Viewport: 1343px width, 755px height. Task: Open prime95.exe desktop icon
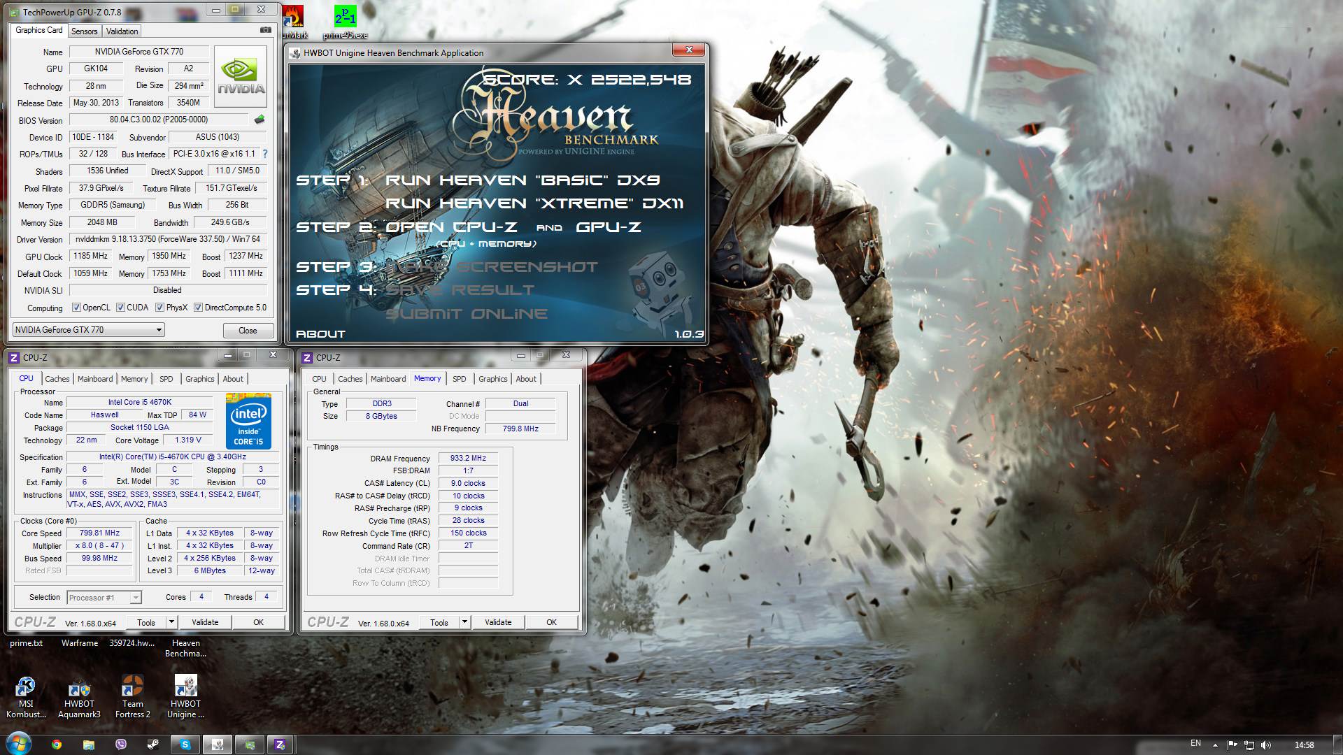coord(345,21)
